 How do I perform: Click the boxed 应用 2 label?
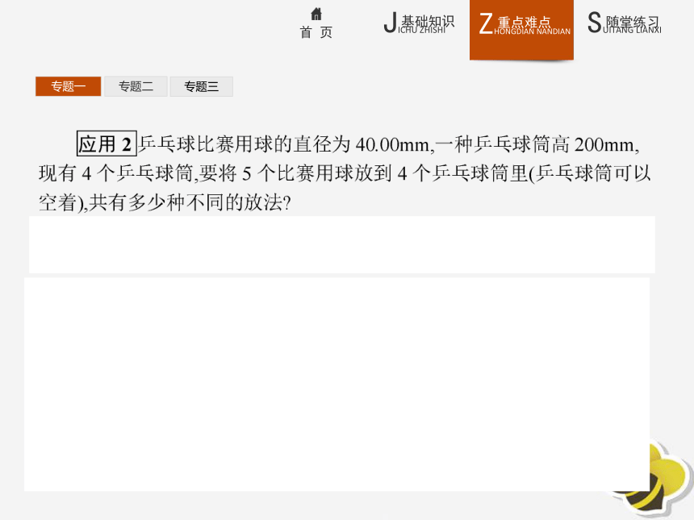[x=107, y=144]
